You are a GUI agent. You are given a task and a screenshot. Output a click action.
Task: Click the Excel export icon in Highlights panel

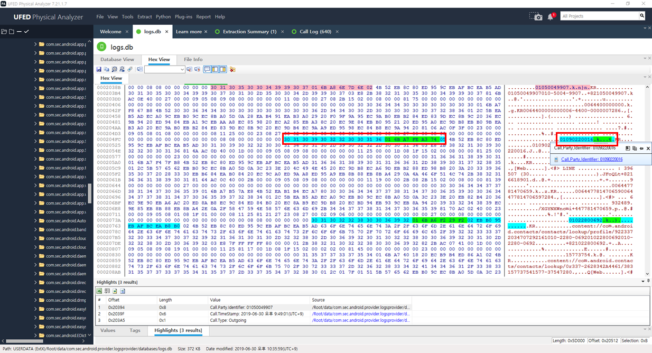(x=99, y=291)
